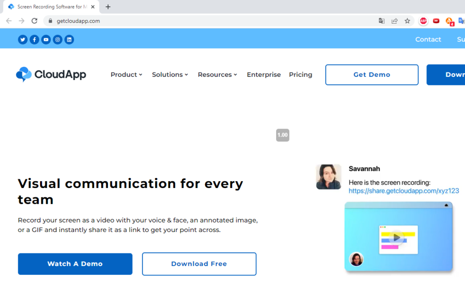The image size is (465, 282).
Task: Open a new tab with plus button
Action: pos(108,7)
